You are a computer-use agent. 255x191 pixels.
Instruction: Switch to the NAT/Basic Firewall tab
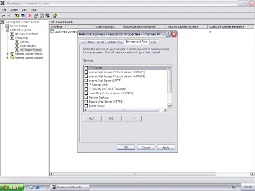(x=92, y=42)
